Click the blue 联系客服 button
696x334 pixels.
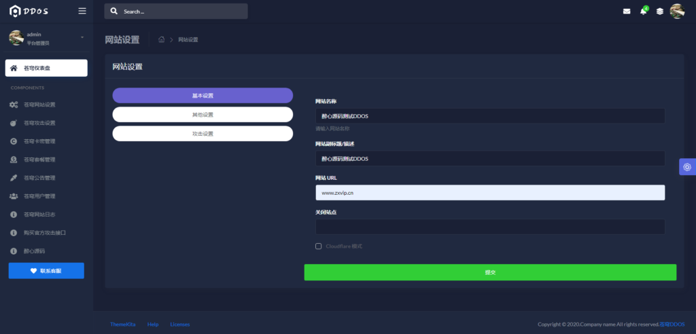(46, 271)
